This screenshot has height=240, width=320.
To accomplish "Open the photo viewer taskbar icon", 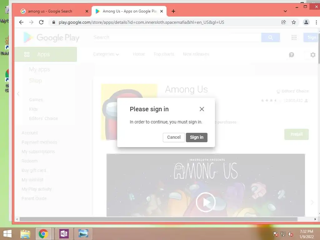I will click(83, 234).
